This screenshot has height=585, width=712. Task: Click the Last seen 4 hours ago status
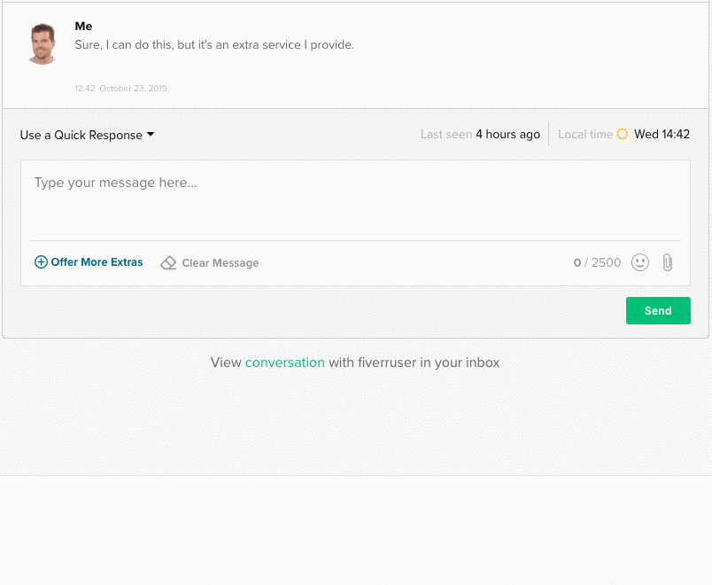tap(480, 135)
